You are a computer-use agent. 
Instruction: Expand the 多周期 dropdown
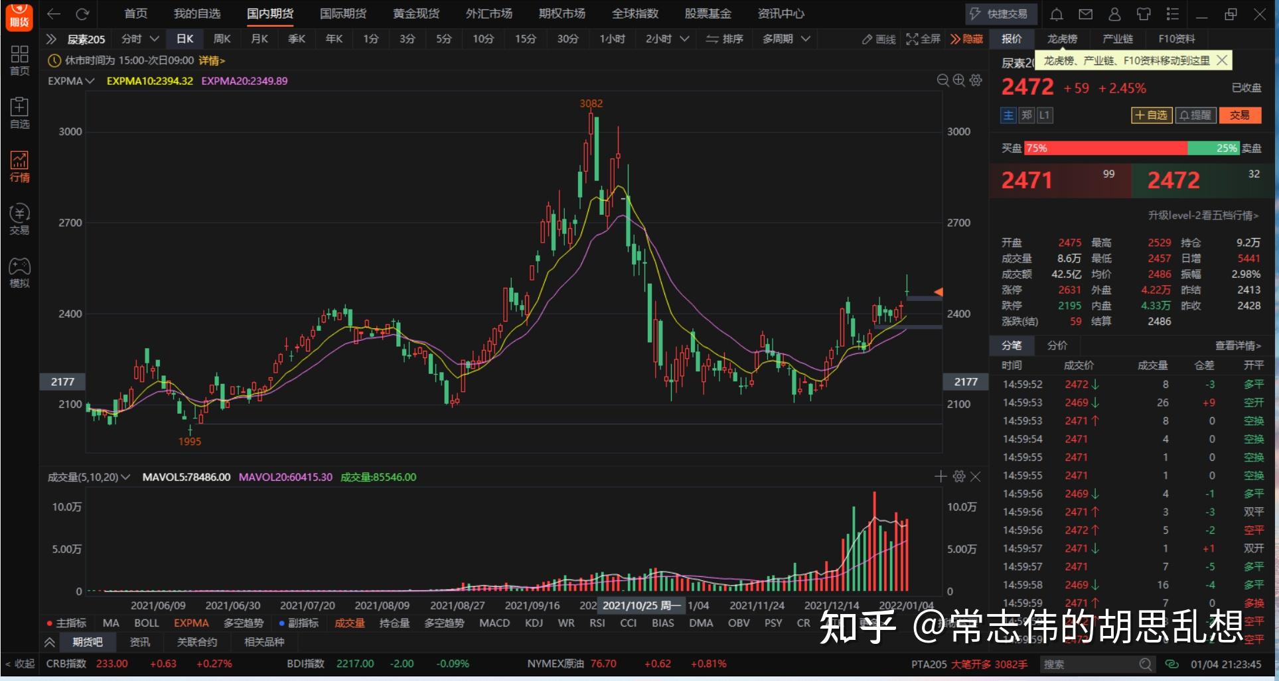click(805, 39)
